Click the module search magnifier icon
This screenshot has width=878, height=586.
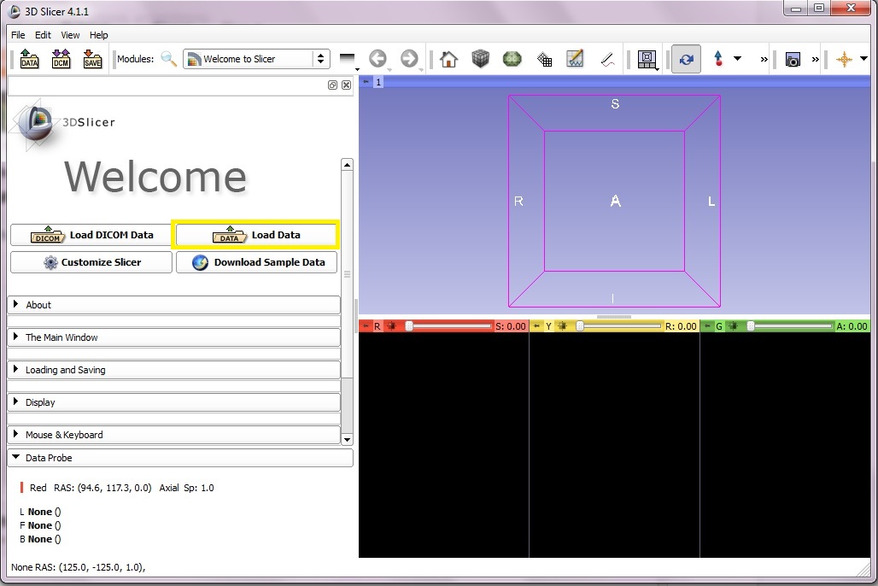click(x=168, y=58)
